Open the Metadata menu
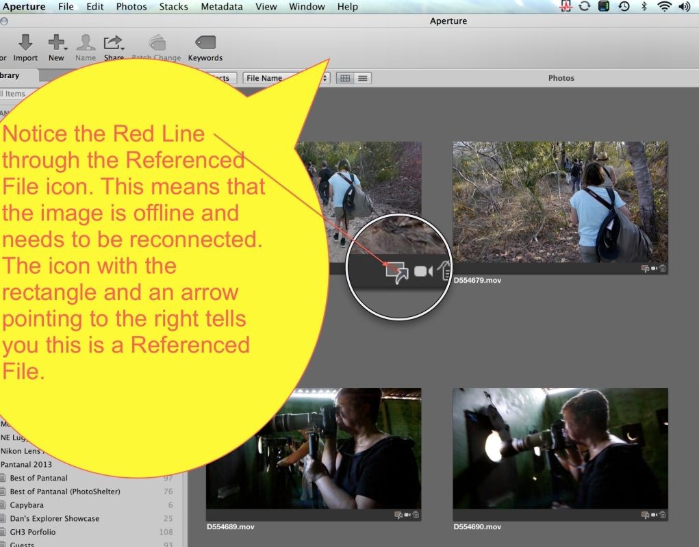699x547 pixels. coord(222,7)
